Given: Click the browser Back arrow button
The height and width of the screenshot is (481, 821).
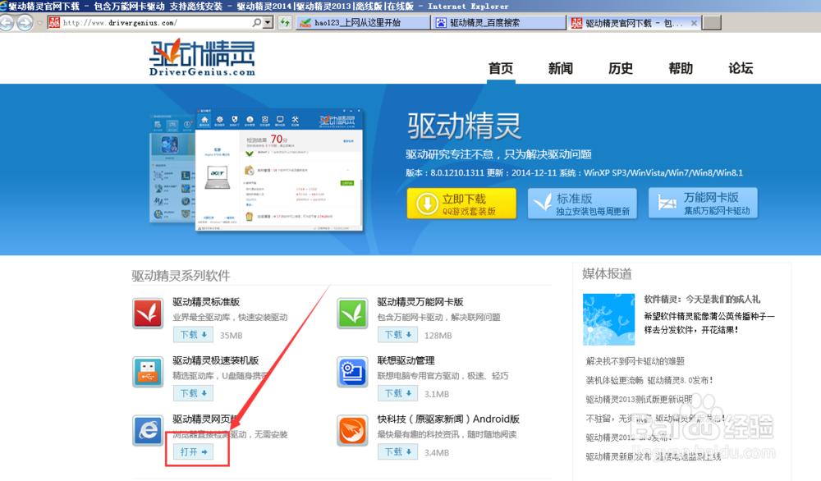Looking at the screenshot, I should click(x=7, y=23).
